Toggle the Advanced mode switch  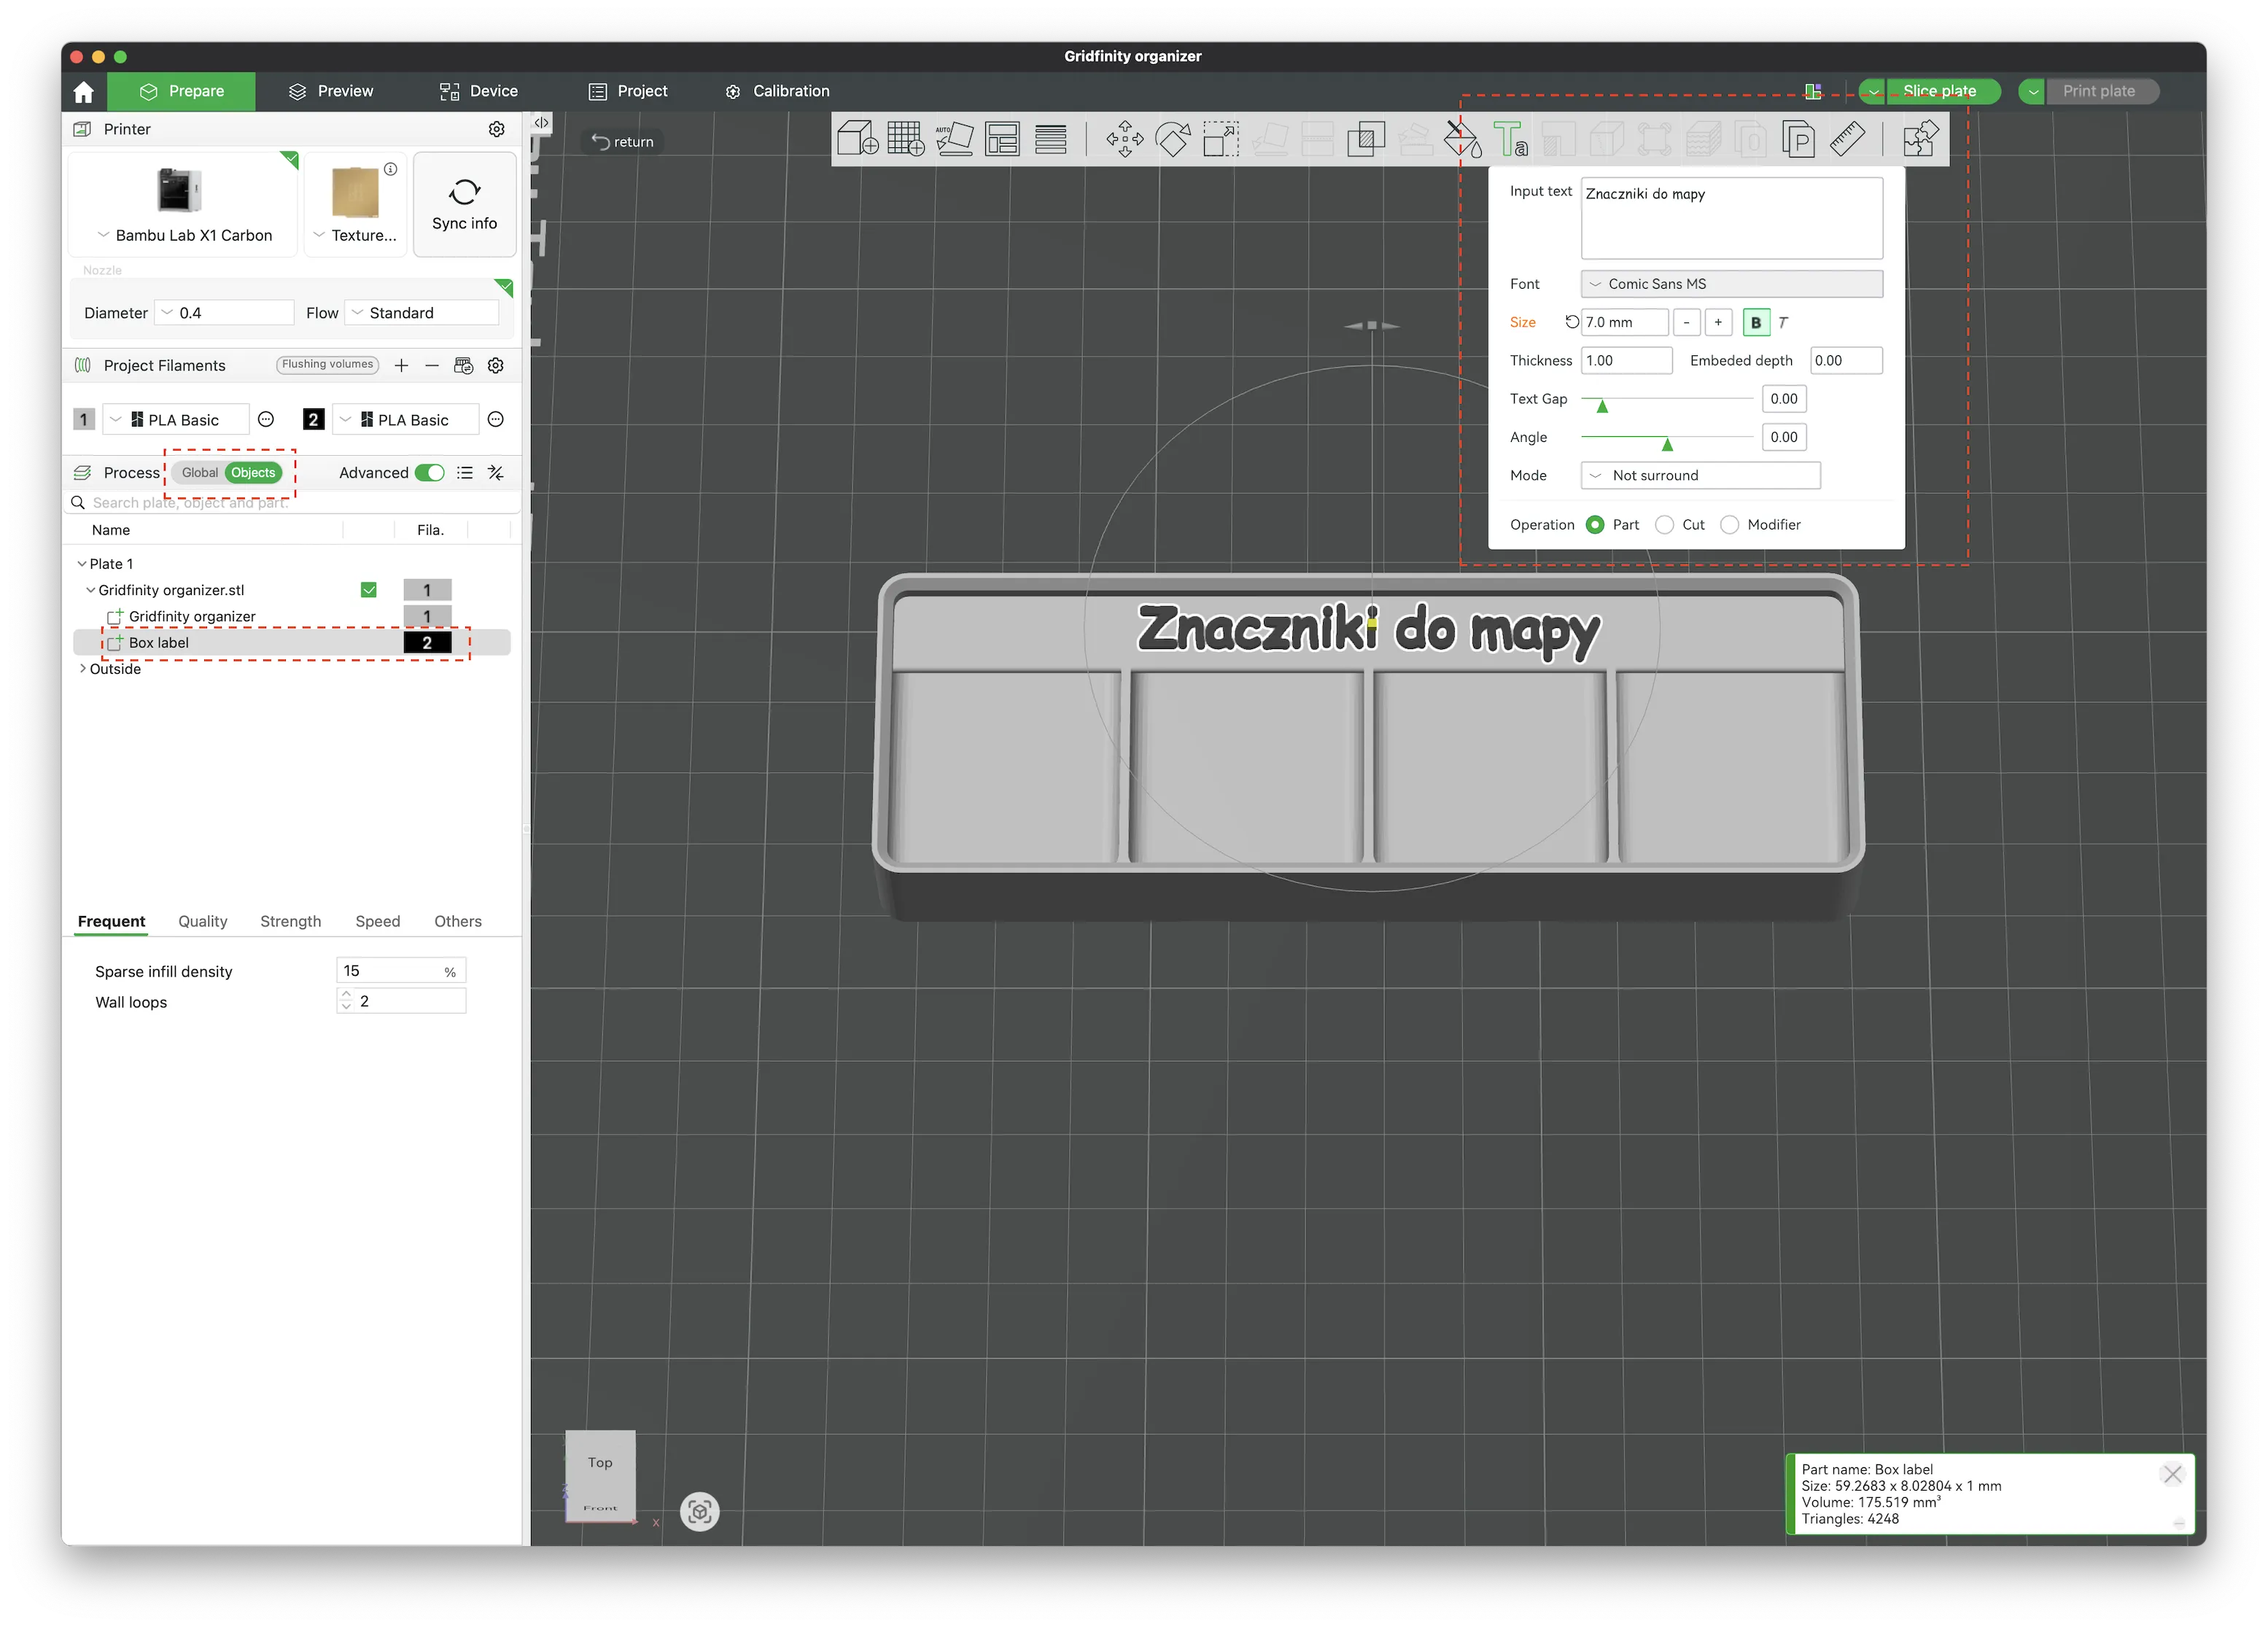[x=429, y=473]
